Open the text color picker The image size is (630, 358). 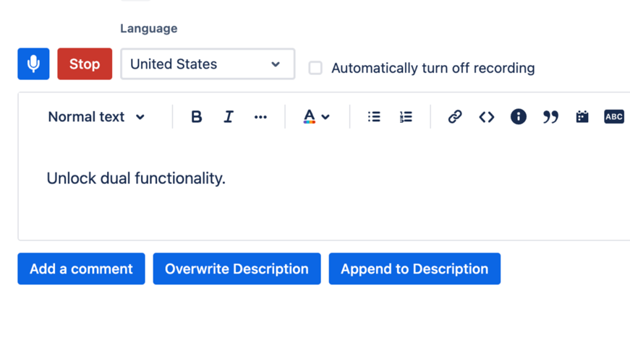316,117
